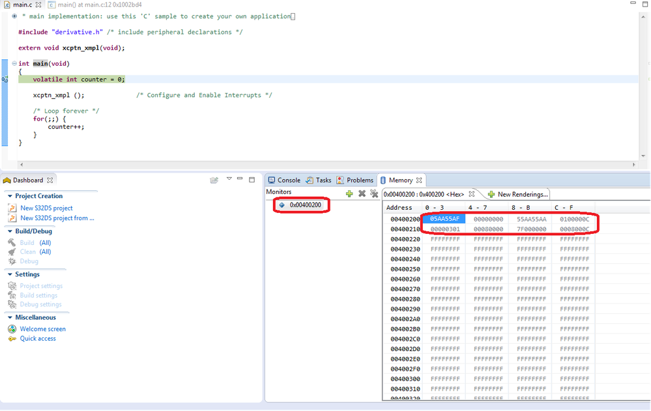Click the New S32DS project link

tap(46, 208)
